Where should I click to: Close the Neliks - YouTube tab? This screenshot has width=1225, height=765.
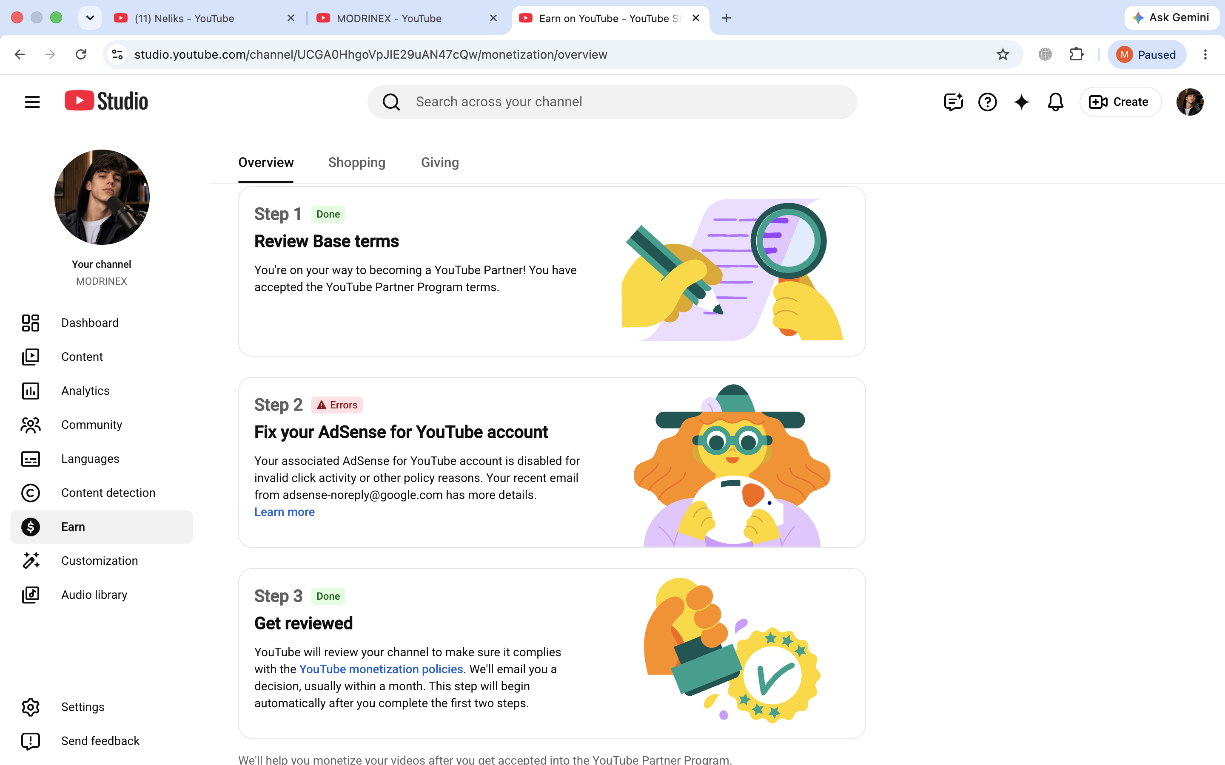pyautogui.click(x=291, y=18)
